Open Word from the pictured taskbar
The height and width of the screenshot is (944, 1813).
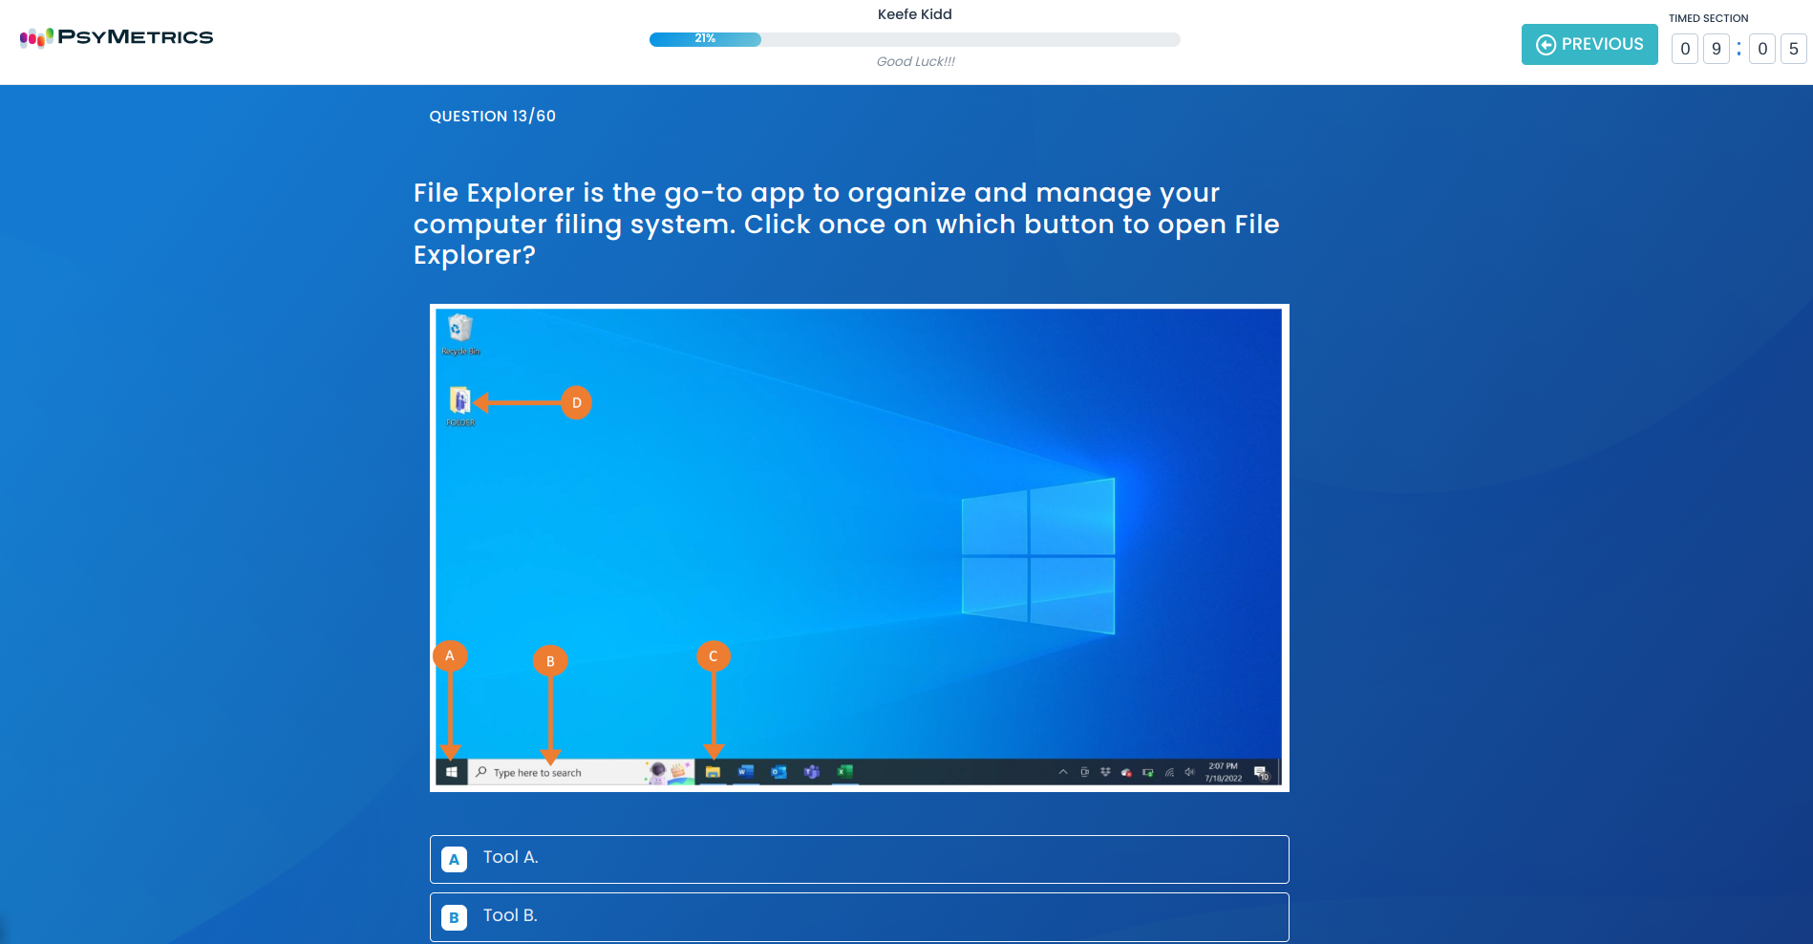point(746,772)
